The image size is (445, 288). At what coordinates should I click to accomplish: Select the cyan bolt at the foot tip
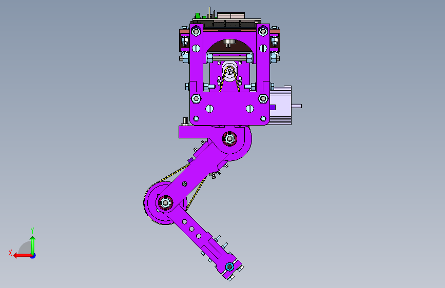229,267
